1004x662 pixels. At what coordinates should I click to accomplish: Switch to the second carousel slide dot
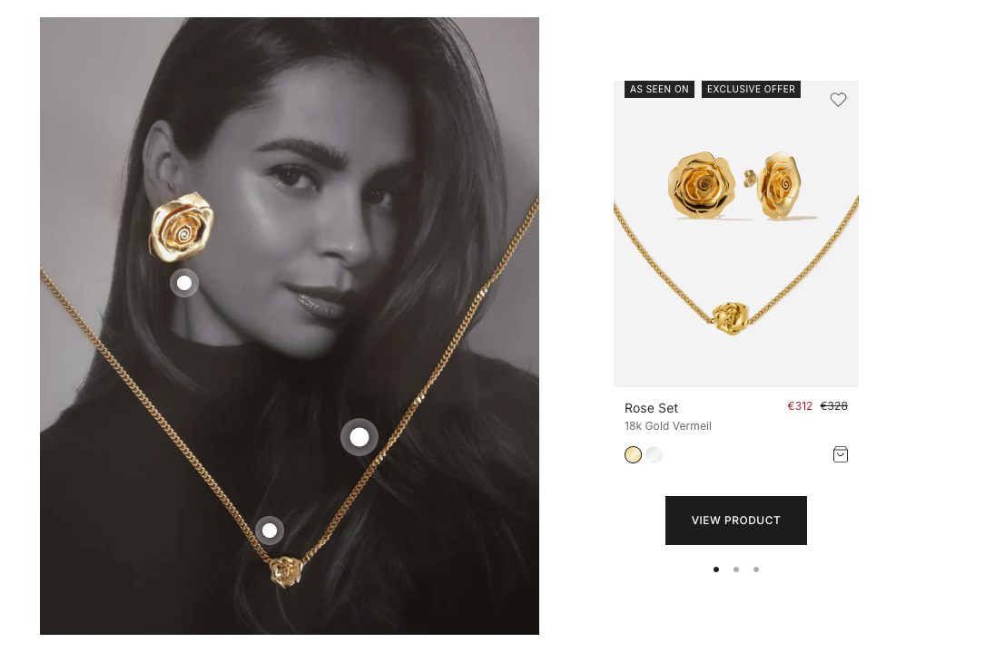(x=736, y=570)
